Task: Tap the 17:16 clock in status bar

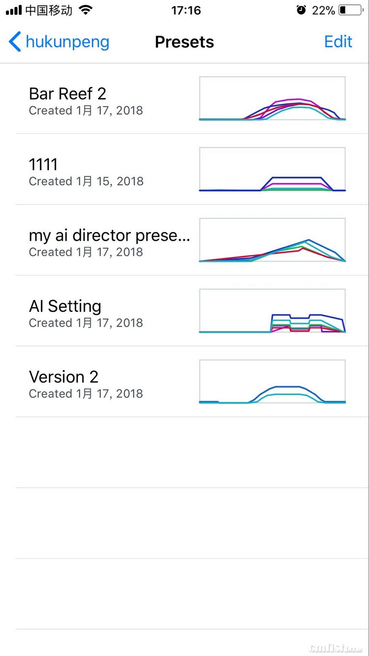Action: coord(186,10)
